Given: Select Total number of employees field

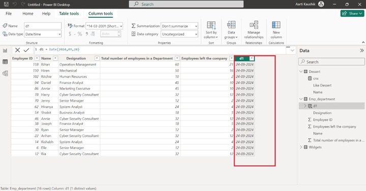Looking at the screenshot, I should pos(339,140).
